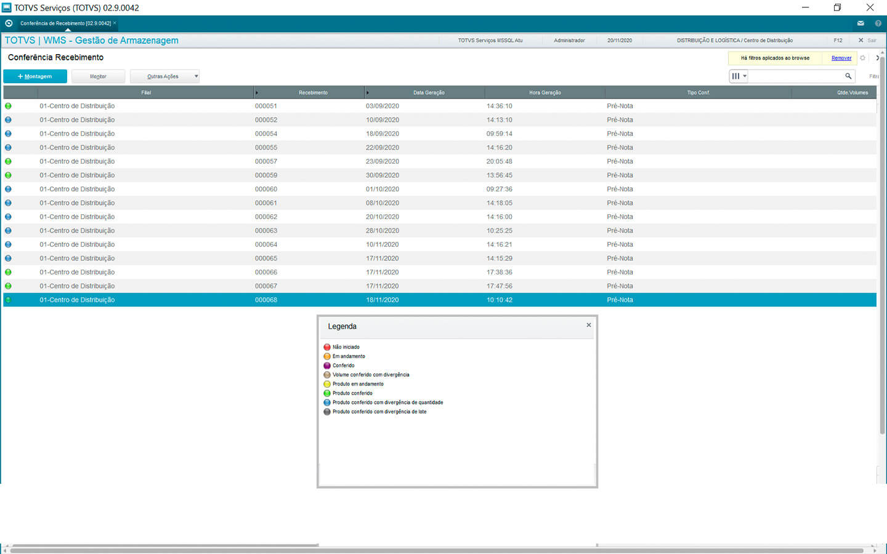Screen dimensions: 887x554
Task: Click the magnifier search icon
Action: pos(848,76)
